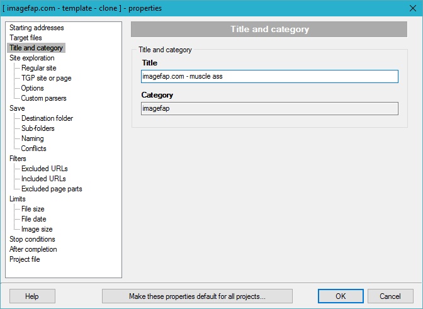Select the Limits section
423x309 pixels.
pos(18,199)
